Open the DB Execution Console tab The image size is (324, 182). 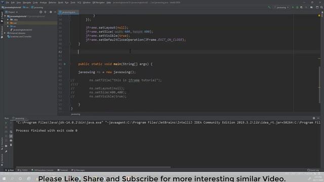coord(43,170)
